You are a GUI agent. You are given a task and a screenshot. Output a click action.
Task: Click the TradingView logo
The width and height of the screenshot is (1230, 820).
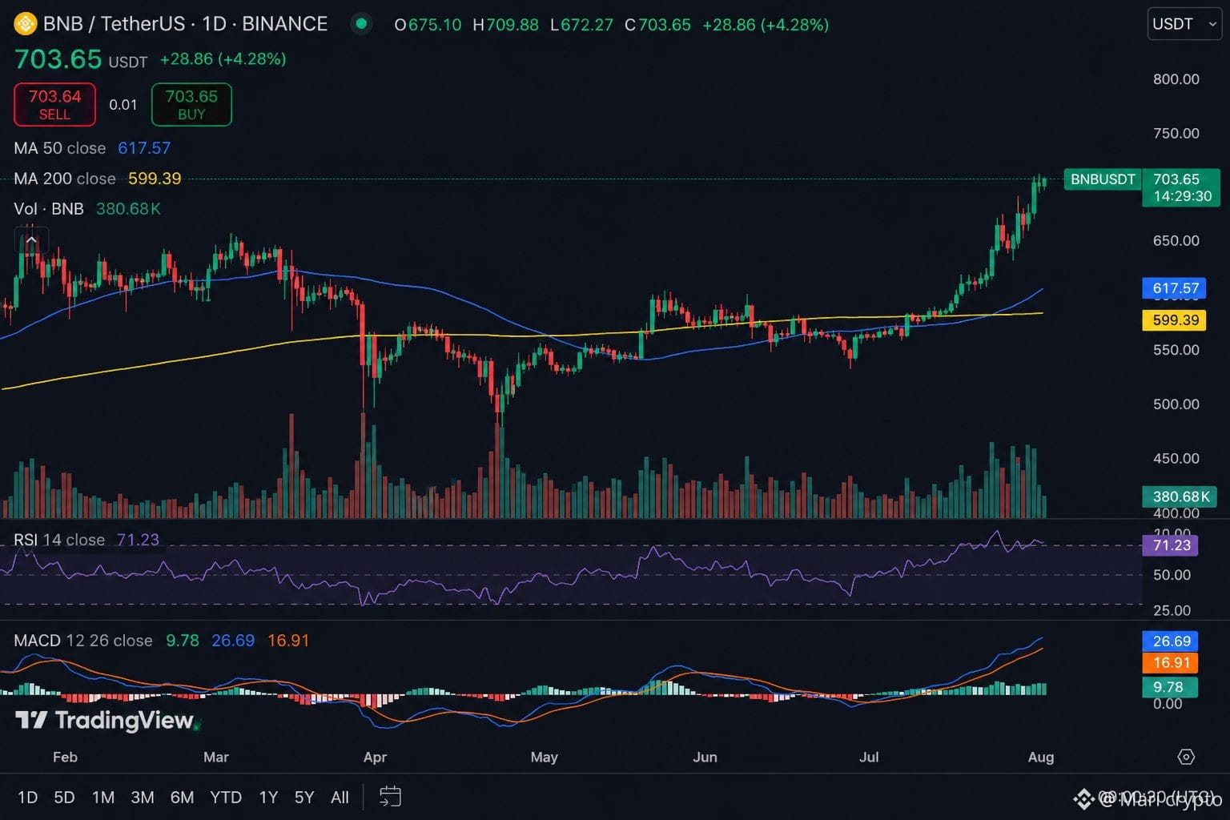[x=105, y=721]
